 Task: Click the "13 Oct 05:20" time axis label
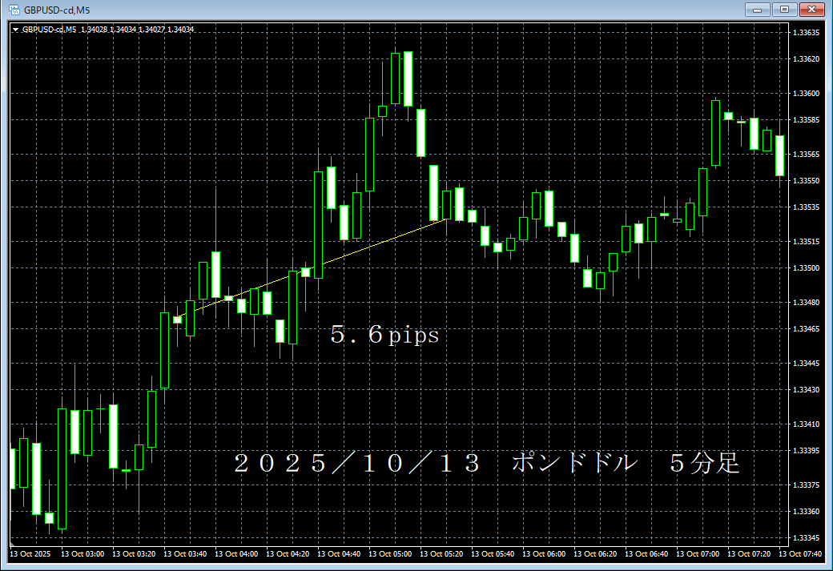point(441,554)
